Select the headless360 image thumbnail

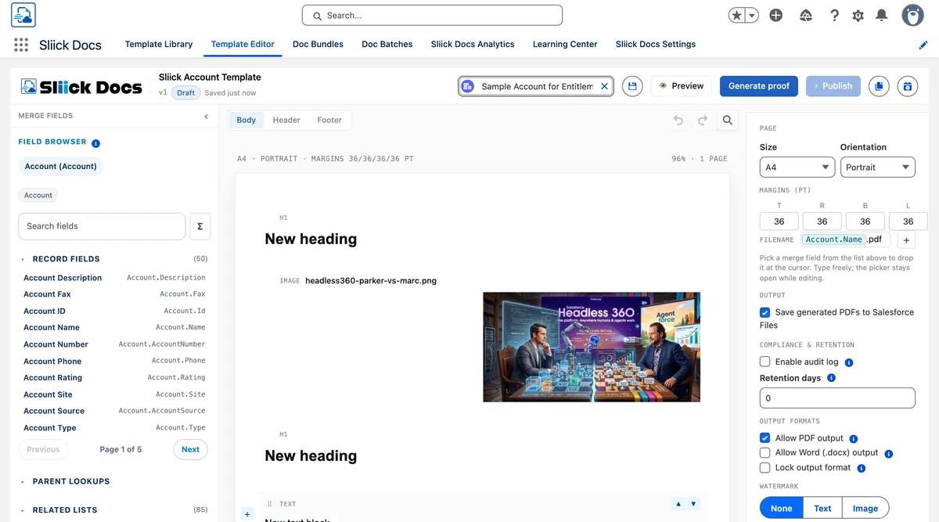592,347
